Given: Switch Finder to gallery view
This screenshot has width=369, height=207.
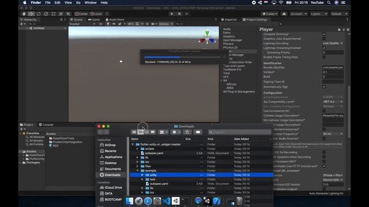Looking at the screenshot, I should tap(153, 132).
